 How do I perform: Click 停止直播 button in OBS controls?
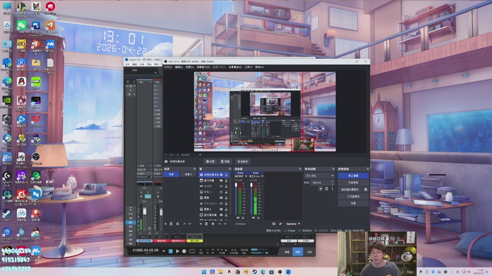(353, 175)
